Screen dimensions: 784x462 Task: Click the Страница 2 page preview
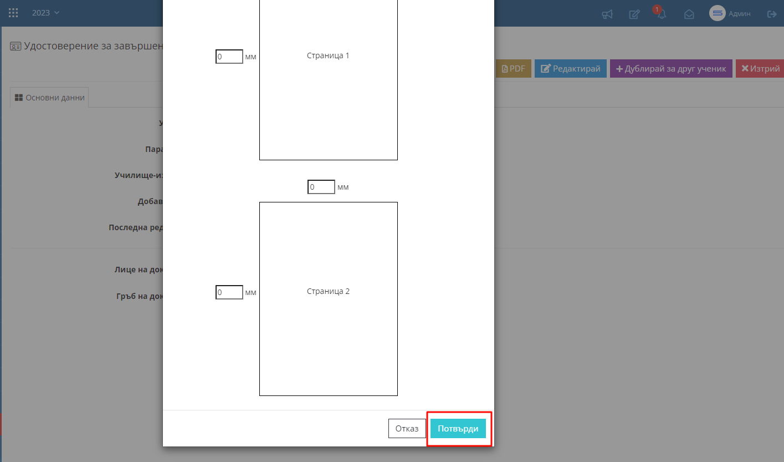tap(328, 298)
